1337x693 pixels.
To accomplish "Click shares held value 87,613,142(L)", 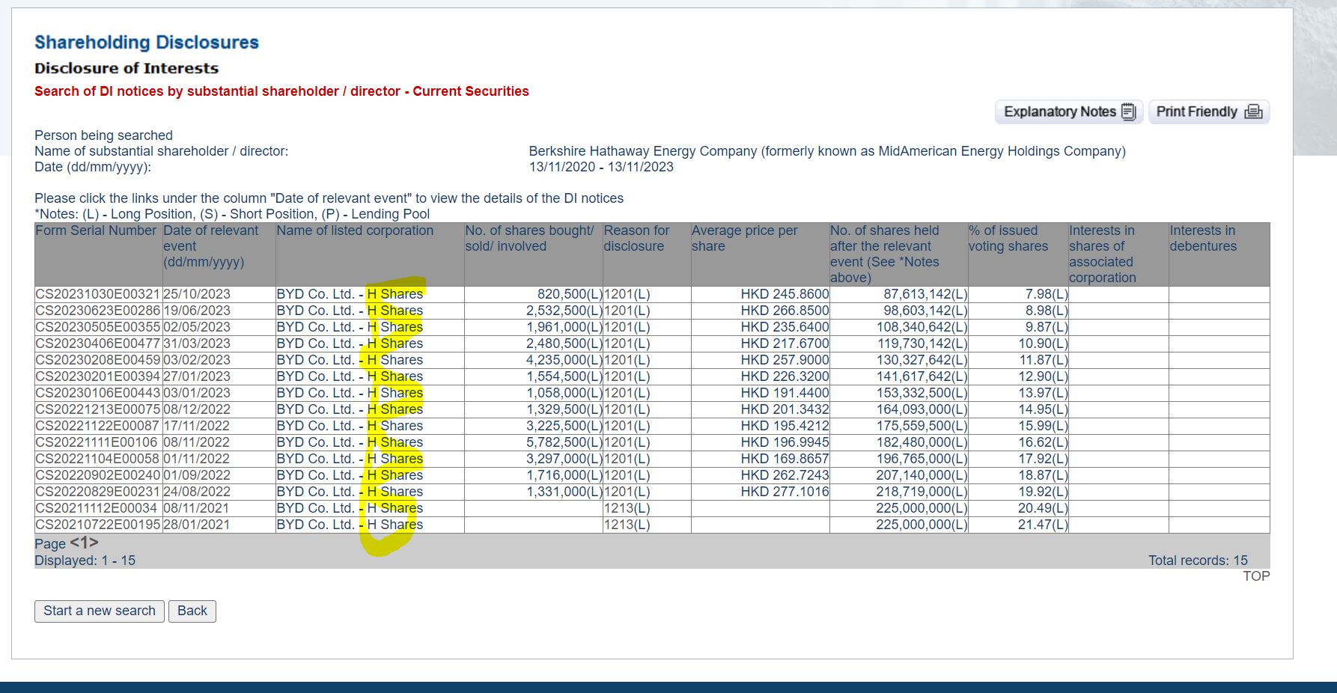I will click(x=925, y=294).
